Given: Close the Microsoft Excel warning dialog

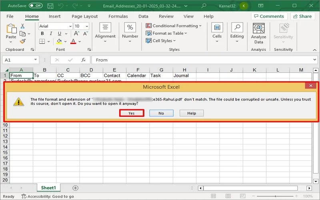Looking at the screenshot, I should click(x=311, y=86).
